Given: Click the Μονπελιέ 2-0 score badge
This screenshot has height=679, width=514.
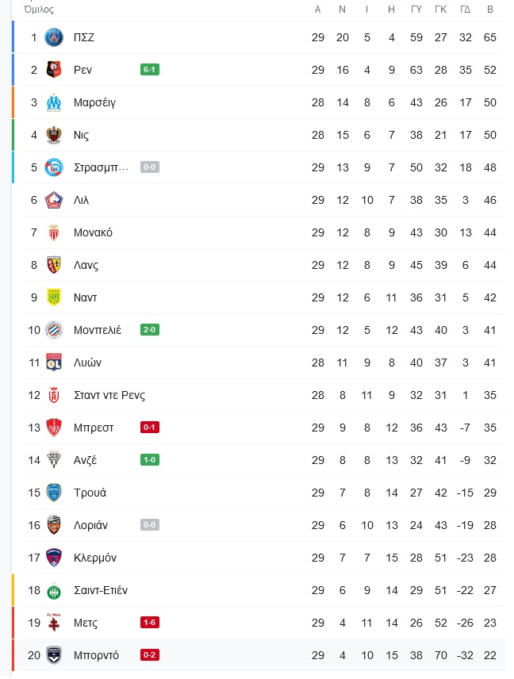Looking at the screenshot, I should pyautogui.click(x=150, y=329).
